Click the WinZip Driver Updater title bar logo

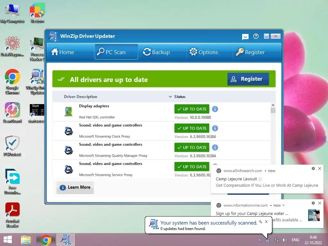click(53, 37)
